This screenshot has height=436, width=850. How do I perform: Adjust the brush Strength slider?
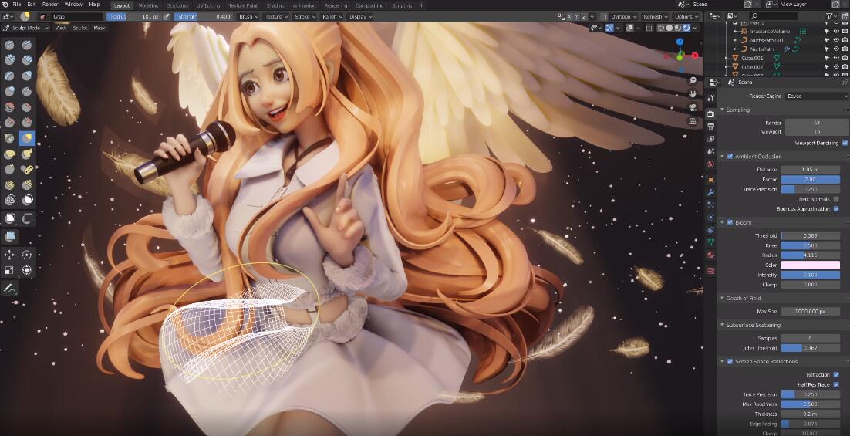click(x=204, y=17)
